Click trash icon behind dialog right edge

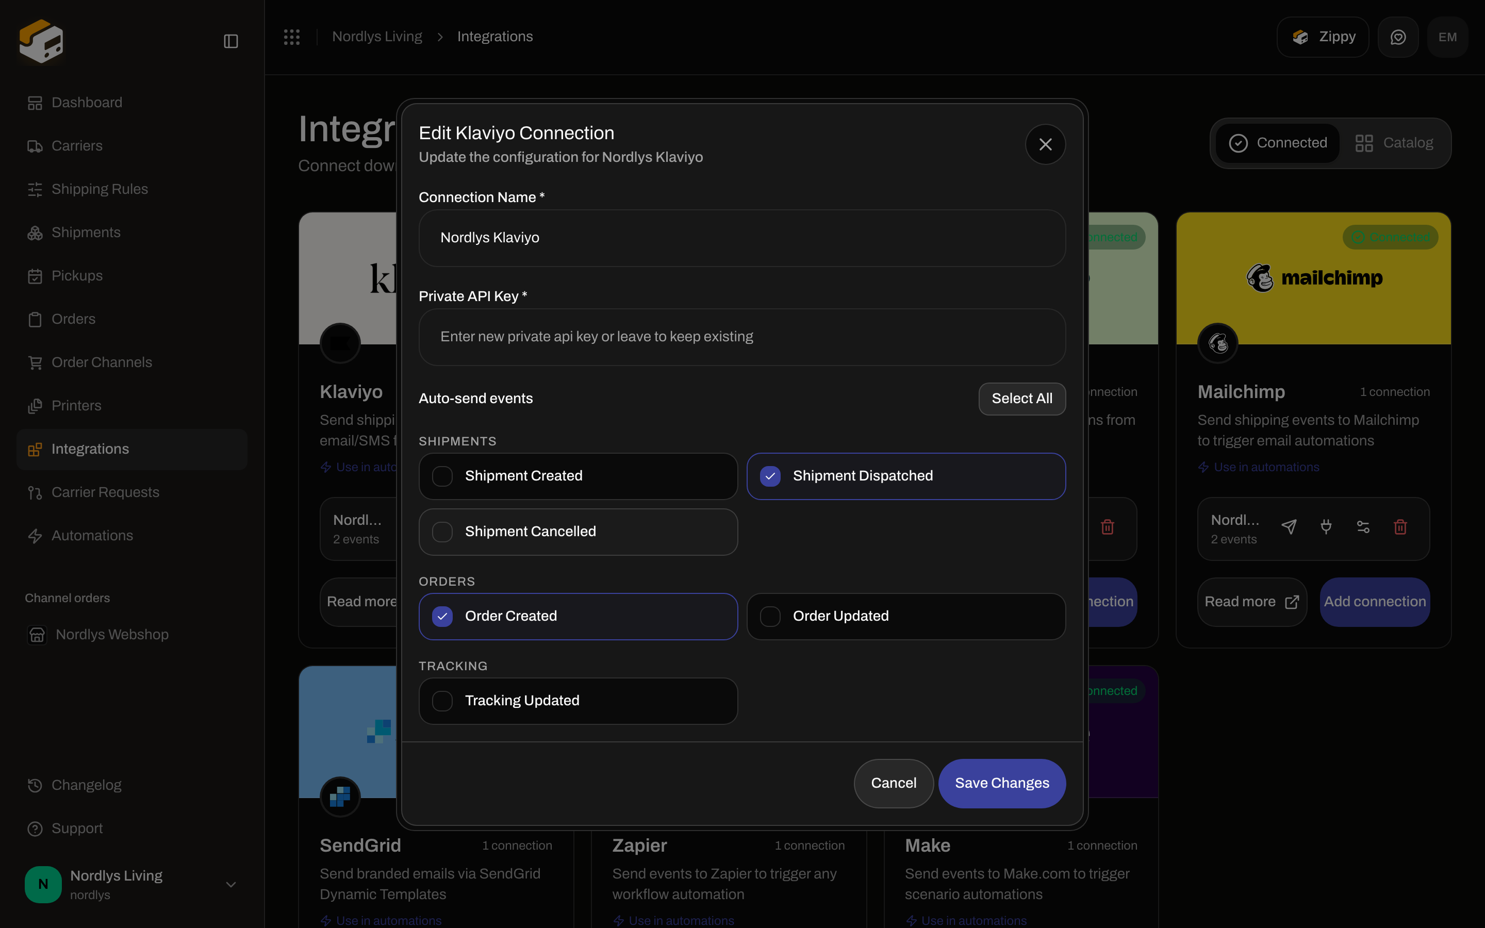click(1108, 527)
